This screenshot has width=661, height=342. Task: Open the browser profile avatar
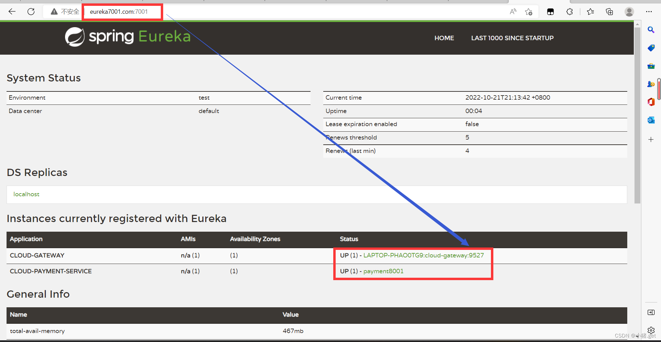point(629,12)
